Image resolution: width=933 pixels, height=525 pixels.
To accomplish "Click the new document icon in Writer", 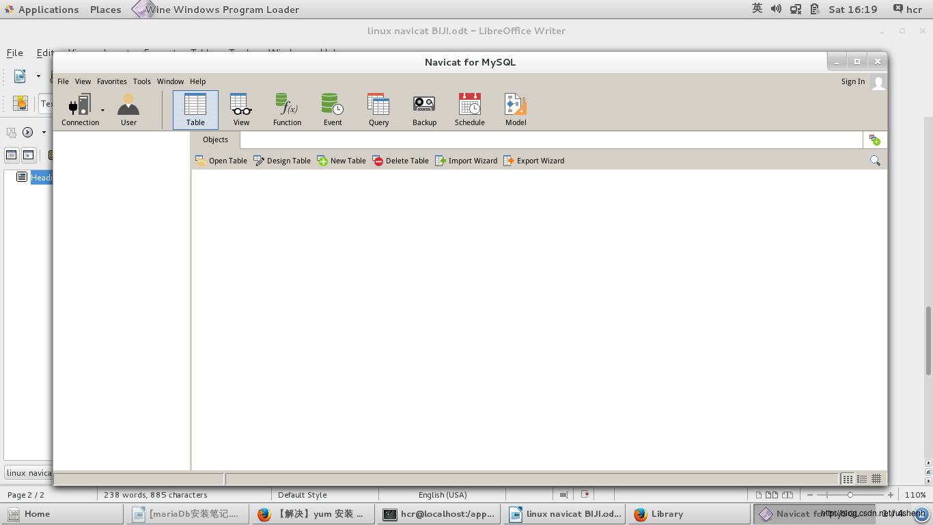I will pyautogui.click(x=20, y=76).
